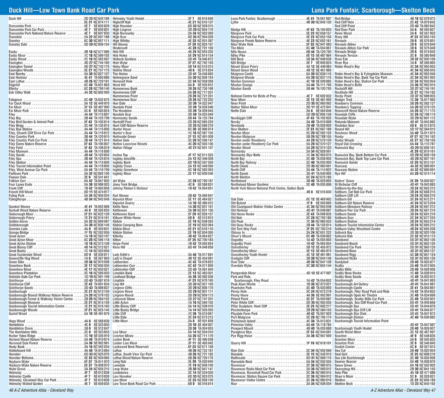444x398 pixels.
Task: Click the 'Scarborough Art Gallery' entry
Action: tap(385, 284)
